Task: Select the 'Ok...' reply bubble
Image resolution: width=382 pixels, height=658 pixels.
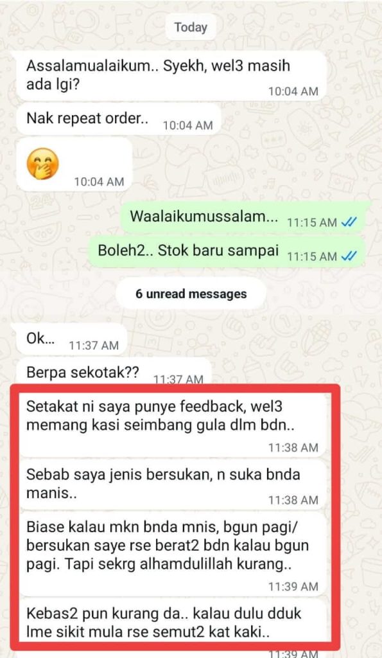Action: [x=71, y=341]
